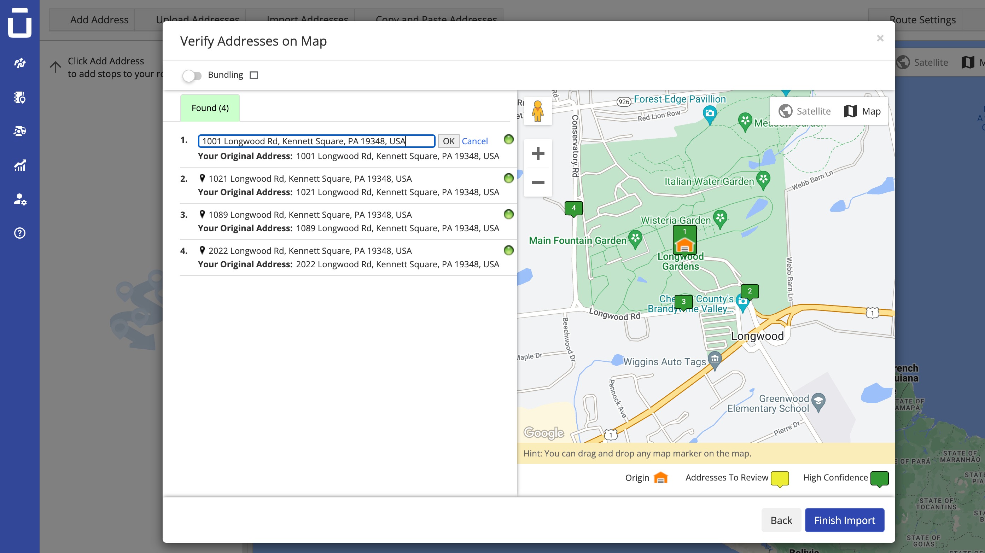The width and height of the screenshot is (985, 553).
Task: Toggle the Bundling switch
Action: (192, 75)
